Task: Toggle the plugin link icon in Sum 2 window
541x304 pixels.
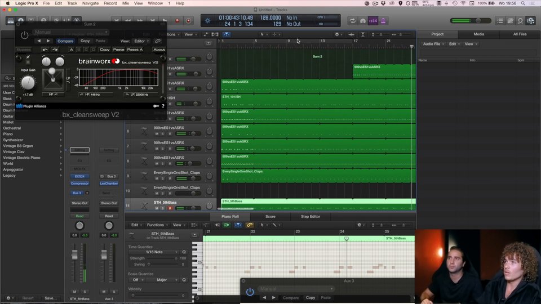Action: coord(158,41)
